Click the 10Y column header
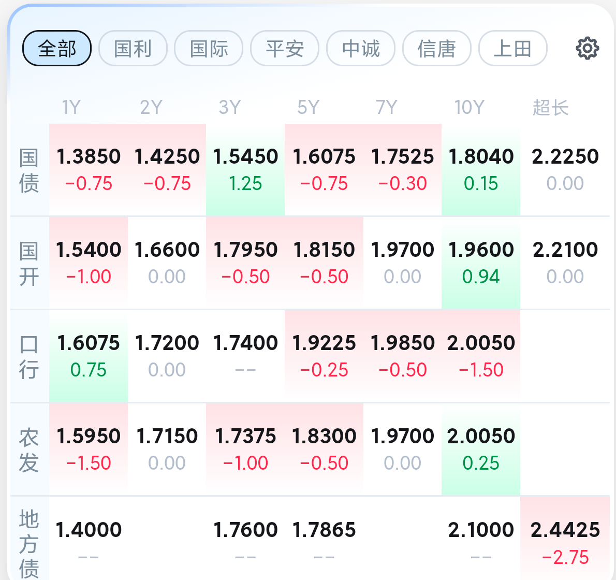The height and width of the screenshot is (580, 616). [469, 108]
